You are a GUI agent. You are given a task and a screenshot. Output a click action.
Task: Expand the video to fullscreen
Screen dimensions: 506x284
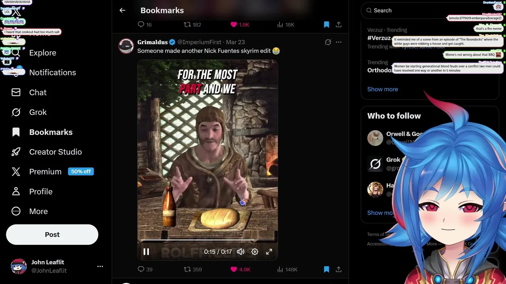coord(269,252)
